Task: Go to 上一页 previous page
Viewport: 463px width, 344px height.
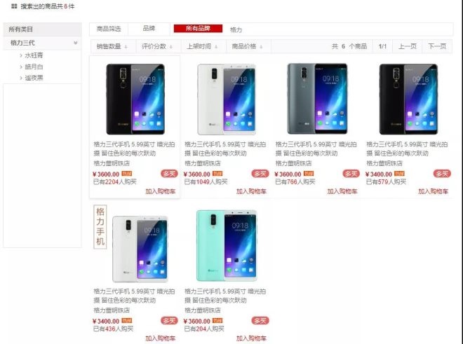Action: click(407, 46)
